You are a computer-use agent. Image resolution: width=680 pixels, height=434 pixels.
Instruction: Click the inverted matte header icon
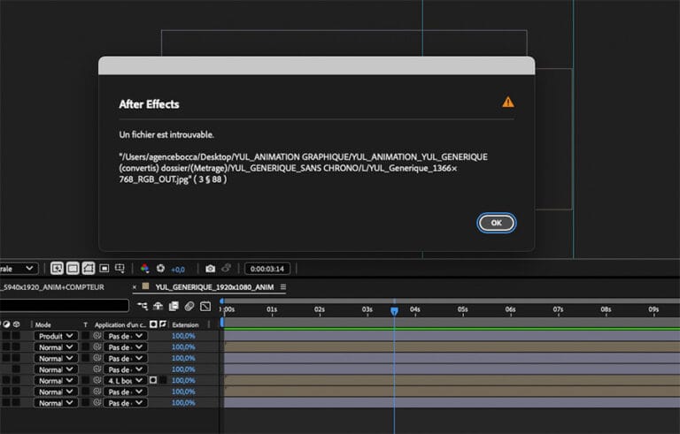click(163, 324)
